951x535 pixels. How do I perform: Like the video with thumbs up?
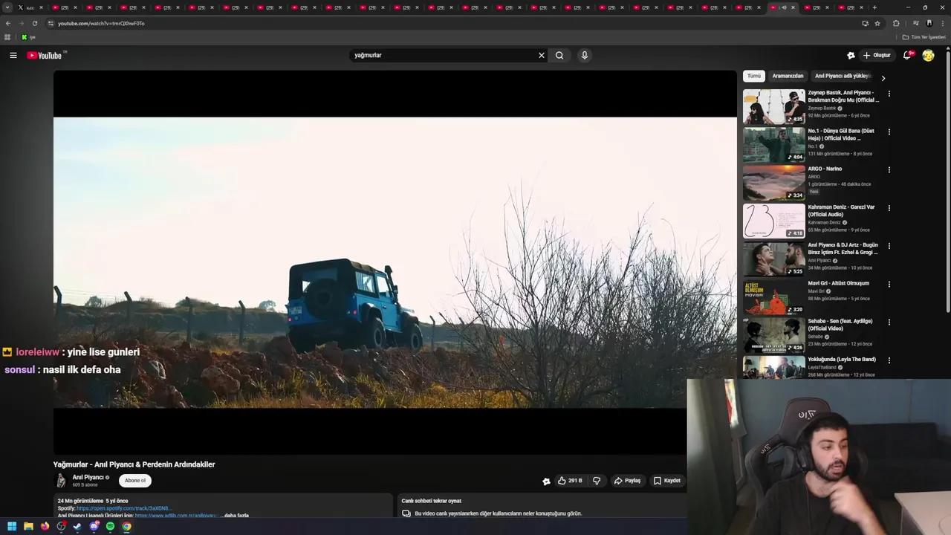pos(570,481)
